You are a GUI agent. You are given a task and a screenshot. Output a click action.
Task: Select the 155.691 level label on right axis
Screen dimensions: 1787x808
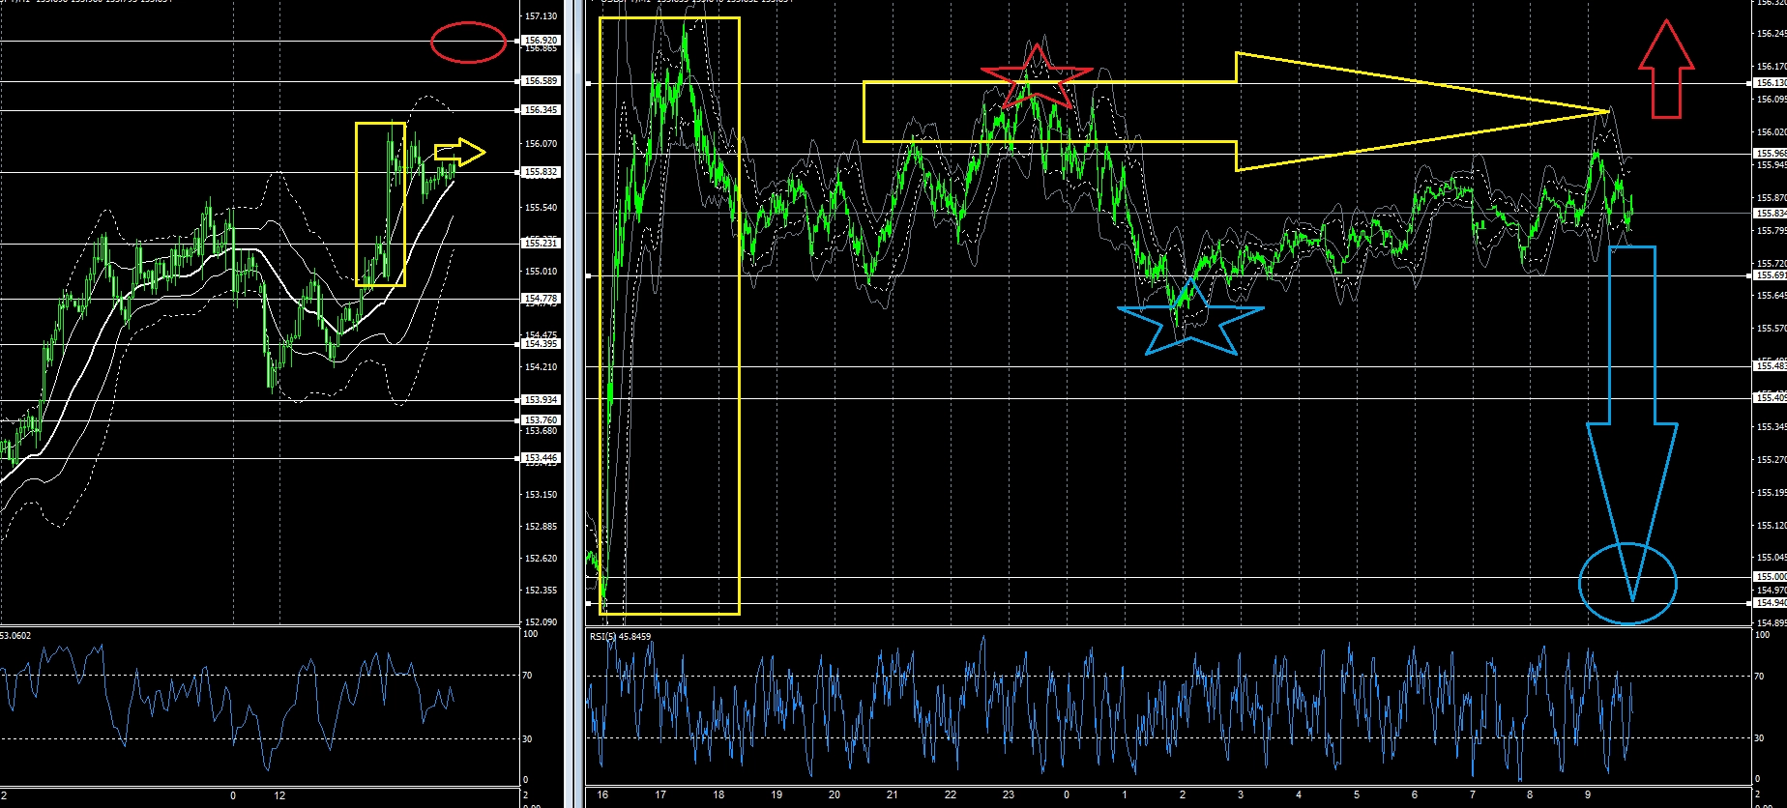pos(1771,275)
